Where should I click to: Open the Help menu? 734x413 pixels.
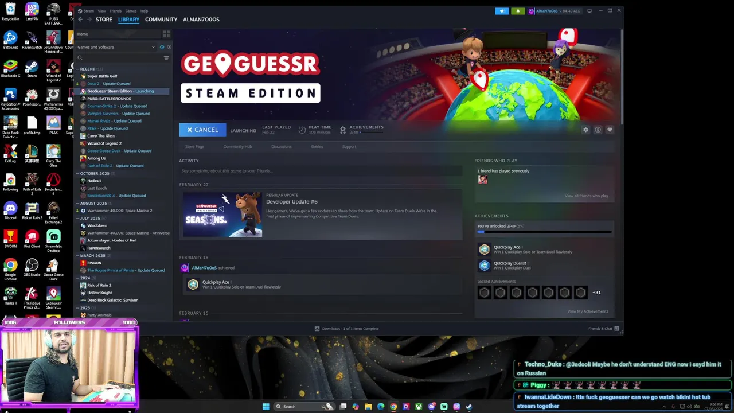point(144,11)
